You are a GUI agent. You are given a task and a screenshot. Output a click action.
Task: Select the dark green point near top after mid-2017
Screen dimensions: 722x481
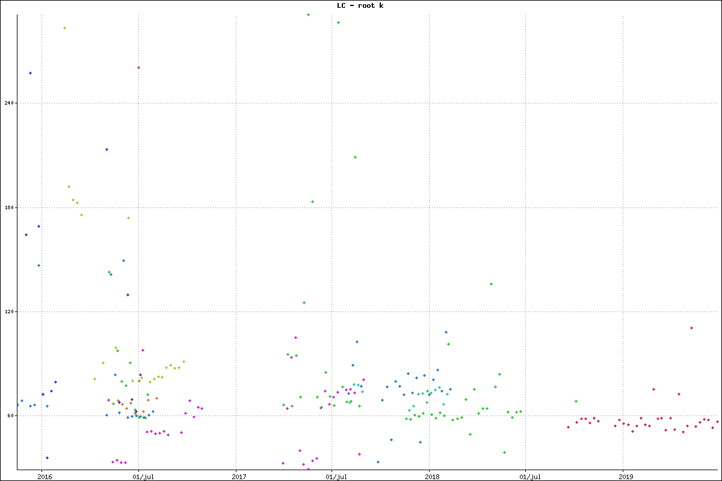click(338, 22)
